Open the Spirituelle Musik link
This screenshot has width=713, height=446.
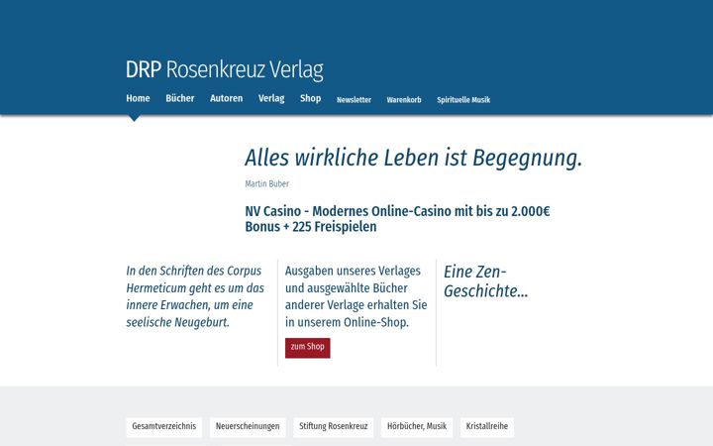pyautogui.click(x=463, y=100)
